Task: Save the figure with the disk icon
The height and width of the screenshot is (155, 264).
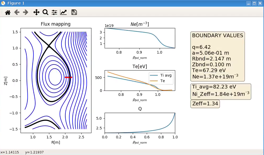Action: point(74,12)
